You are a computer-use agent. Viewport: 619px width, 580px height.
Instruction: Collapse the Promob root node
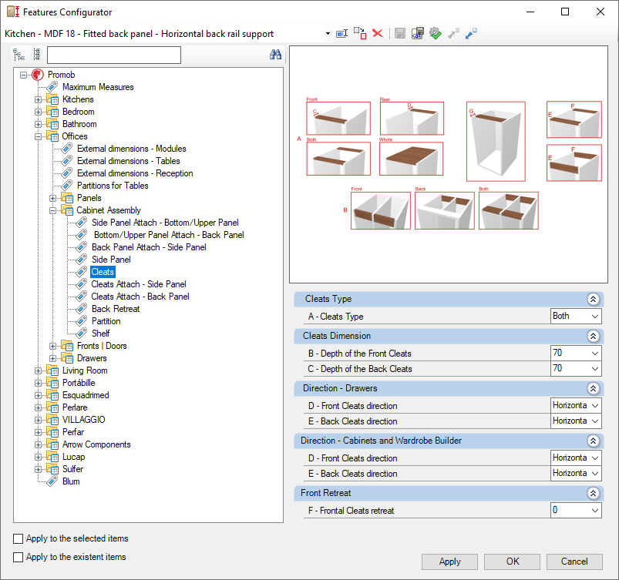pos(24,75)
